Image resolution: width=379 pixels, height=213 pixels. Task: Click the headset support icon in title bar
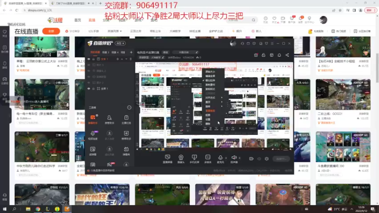click(242, 44)
